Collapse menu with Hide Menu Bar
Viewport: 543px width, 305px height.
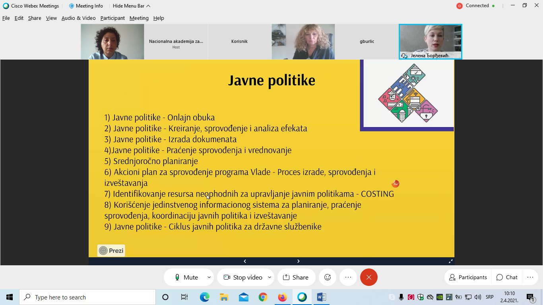(131, 6)
